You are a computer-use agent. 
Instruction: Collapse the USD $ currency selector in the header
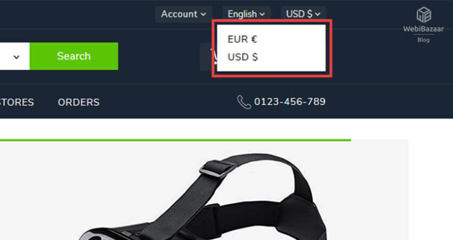(303, 14)
